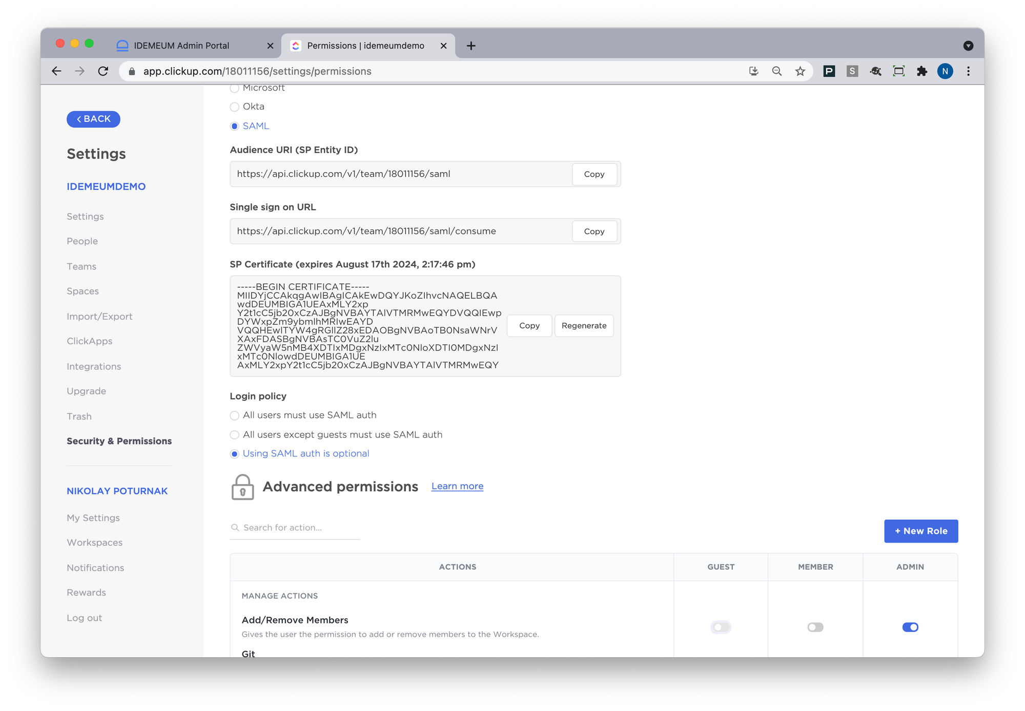Open the Extensions puzzle icon

pyautogui.click(x=922, y=71)
